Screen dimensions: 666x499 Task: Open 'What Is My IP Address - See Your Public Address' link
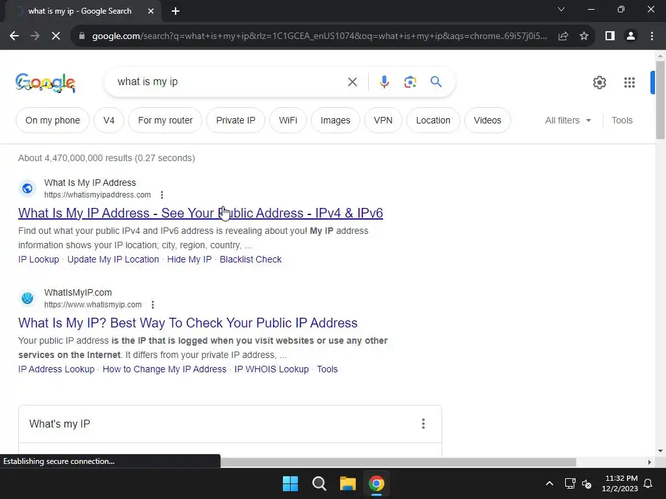pos(200,213)
